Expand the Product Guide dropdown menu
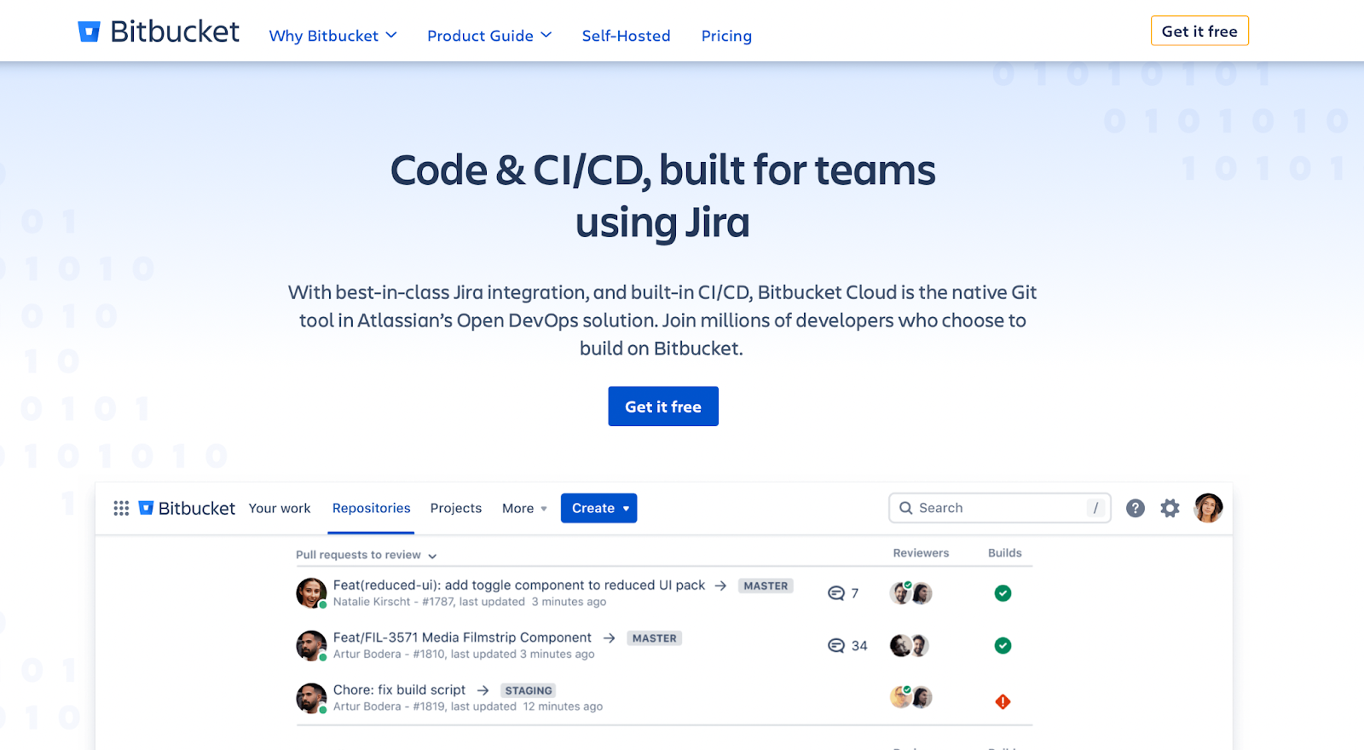 tap(489, 36)
